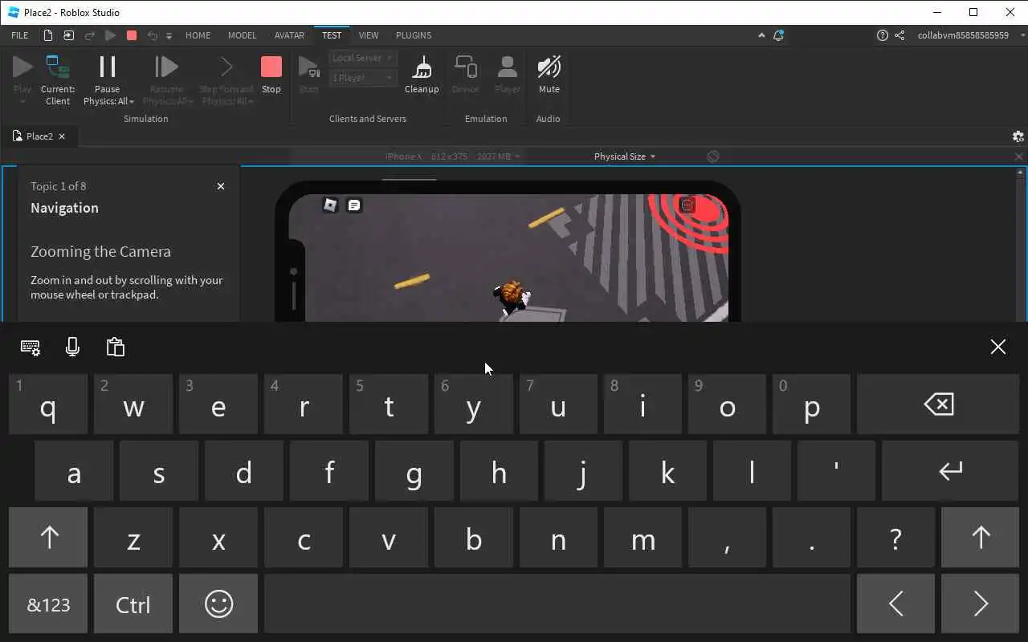Open the 1 Player combo box
Screen dimensions: 1028x642
point(362,78)
